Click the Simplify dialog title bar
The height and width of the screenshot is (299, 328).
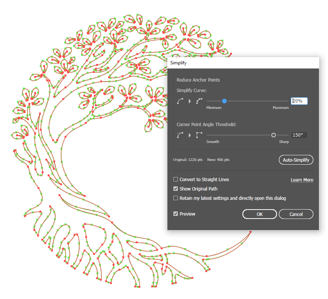(243, 63)
